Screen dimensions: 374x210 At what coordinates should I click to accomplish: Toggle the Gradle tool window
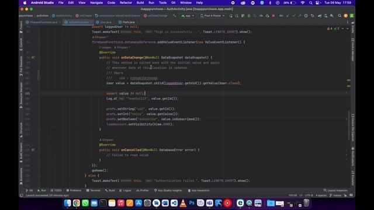click(x=353, y=27)
